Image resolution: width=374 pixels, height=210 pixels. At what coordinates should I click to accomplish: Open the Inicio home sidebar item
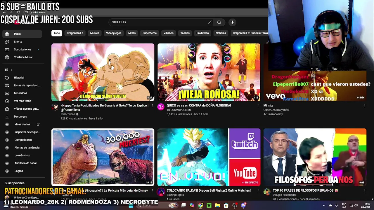[22, 34]
